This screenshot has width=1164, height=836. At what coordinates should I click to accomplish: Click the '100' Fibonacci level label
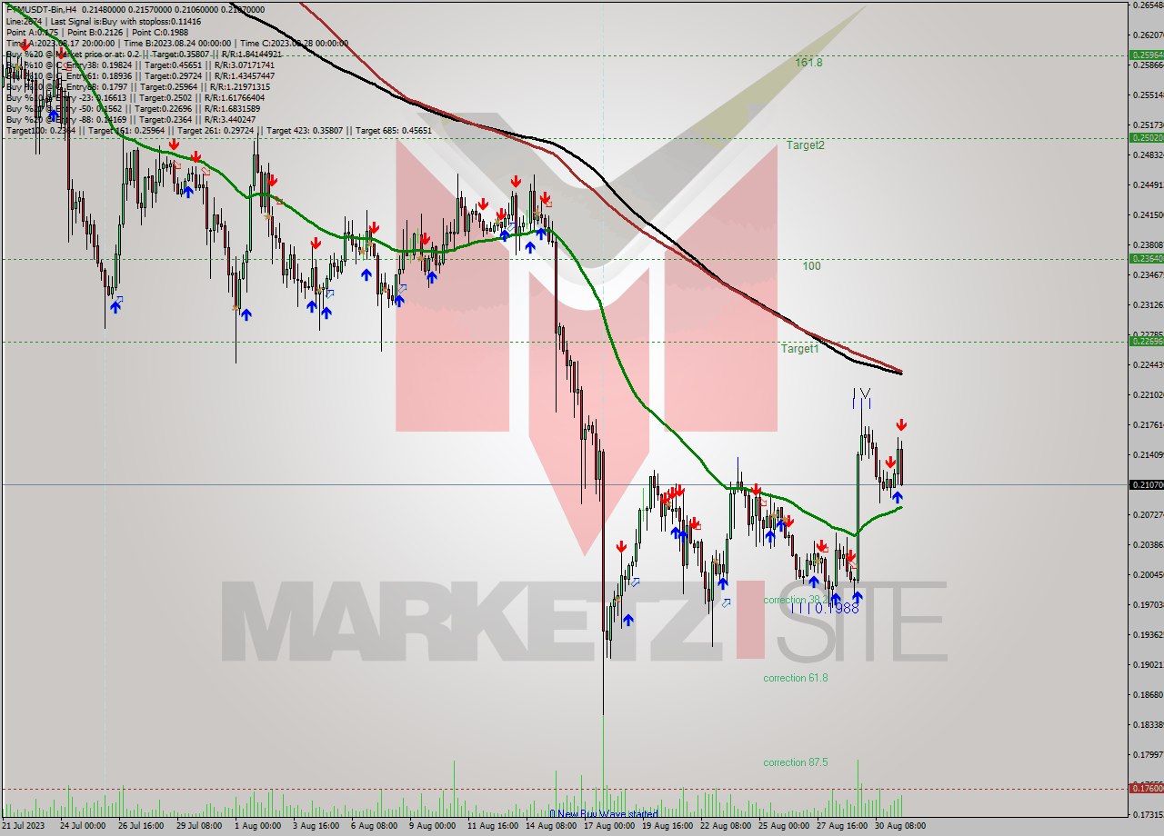[811, 266]
